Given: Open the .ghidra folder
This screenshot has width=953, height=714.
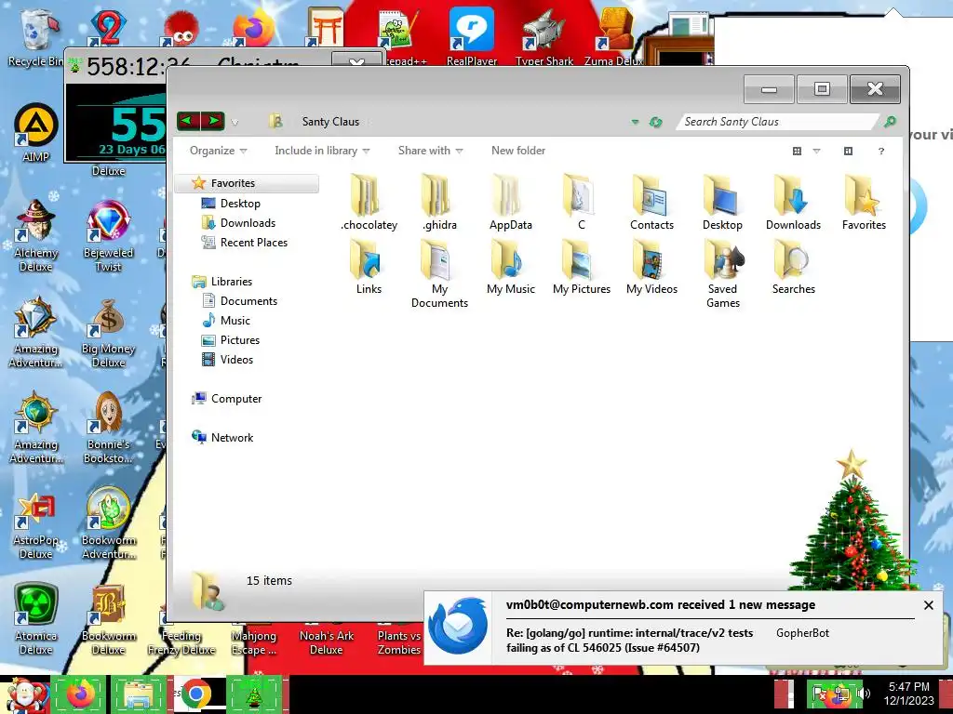Looking at the screenshot, I should pos(439,202).
